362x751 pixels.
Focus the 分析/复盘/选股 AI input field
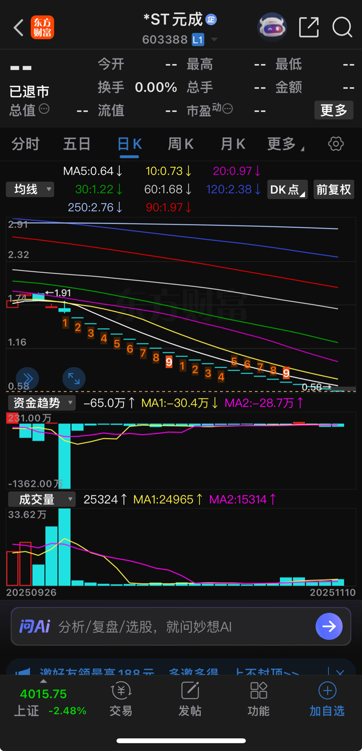click(x=181, y=626)
